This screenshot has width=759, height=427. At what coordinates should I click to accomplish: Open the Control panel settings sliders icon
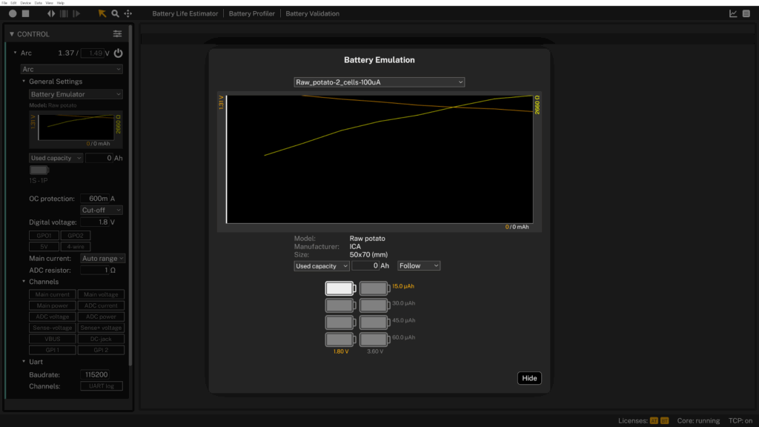point(117,34)
